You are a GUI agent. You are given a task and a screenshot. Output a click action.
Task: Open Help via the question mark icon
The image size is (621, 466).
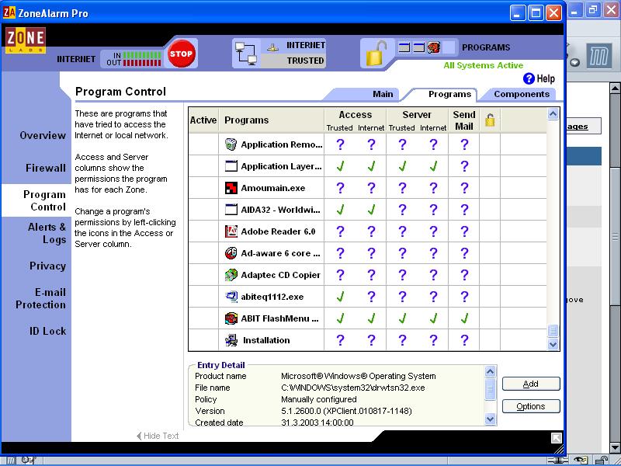[x=529, y=78]
